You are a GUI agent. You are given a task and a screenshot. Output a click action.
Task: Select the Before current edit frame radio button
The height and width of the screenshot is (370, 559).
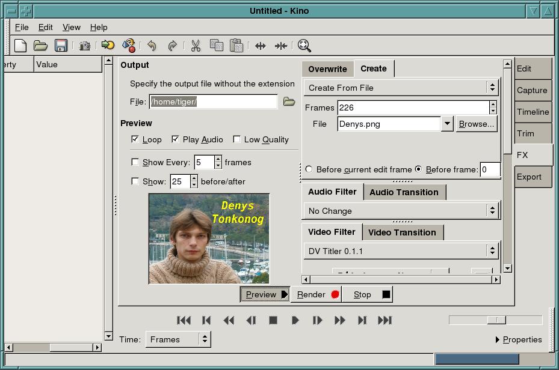[309, 169]
